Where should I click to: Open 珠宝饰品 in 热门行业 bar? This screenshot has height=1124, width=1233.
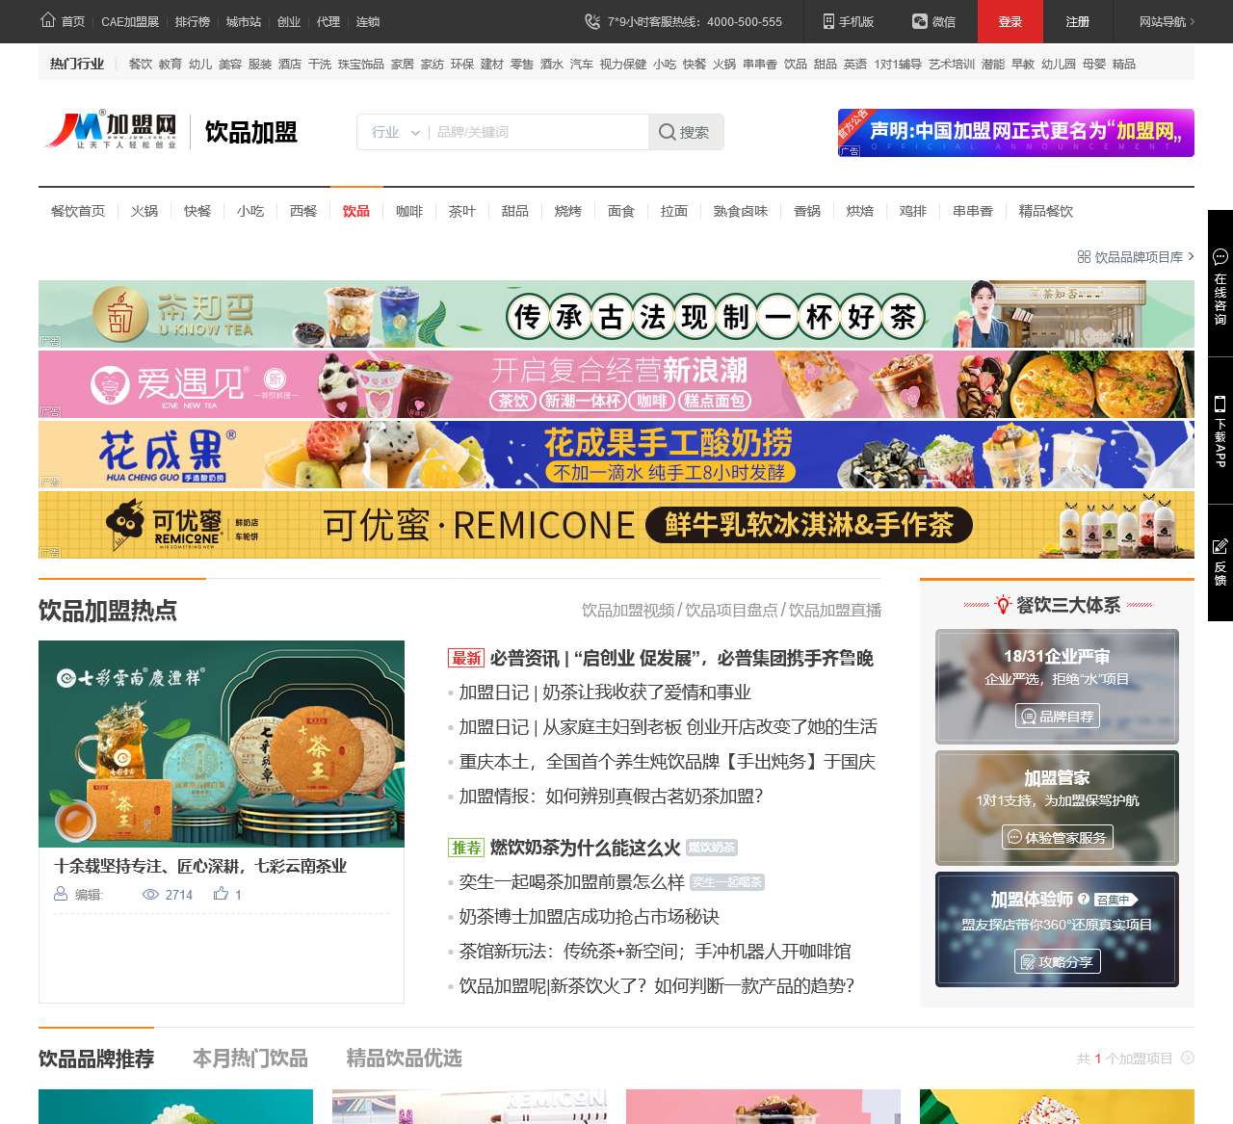[361, 64]
